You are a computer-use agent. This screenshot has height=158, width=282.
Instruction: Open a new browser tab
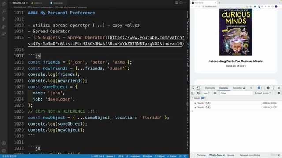click(219, 3)
